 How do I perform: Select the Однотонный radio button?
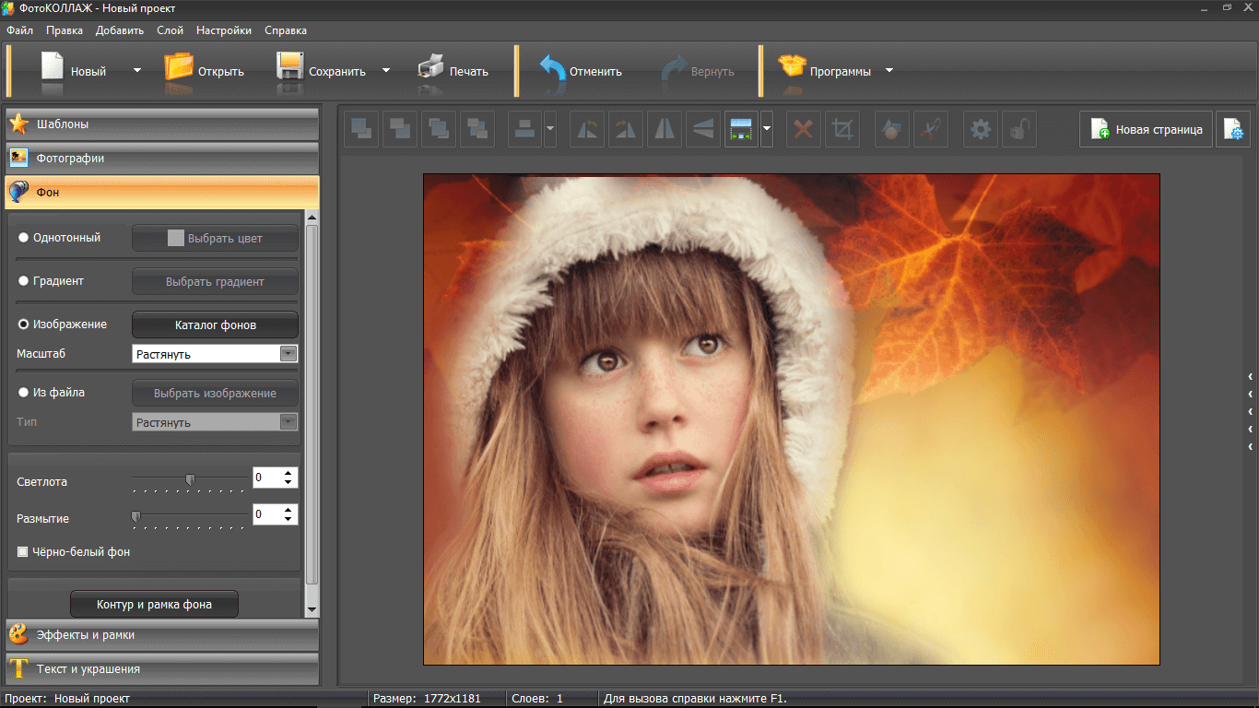24,238
